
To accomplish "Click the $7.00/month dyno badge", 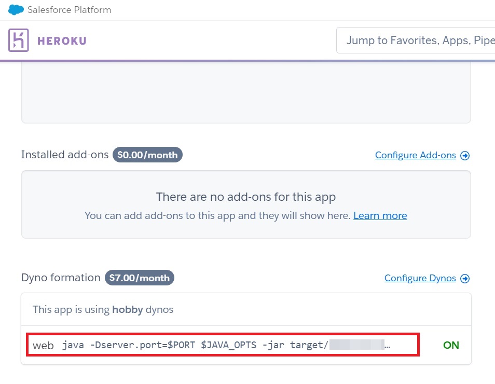I will (x=139, y=278).
